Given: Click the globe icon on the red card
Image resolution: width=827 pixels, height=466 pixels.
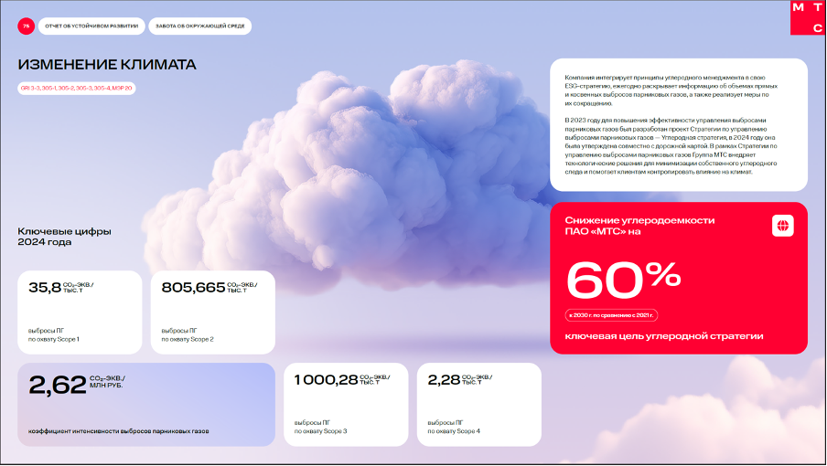Looking at the screenshot, I should tap(783, 226).
